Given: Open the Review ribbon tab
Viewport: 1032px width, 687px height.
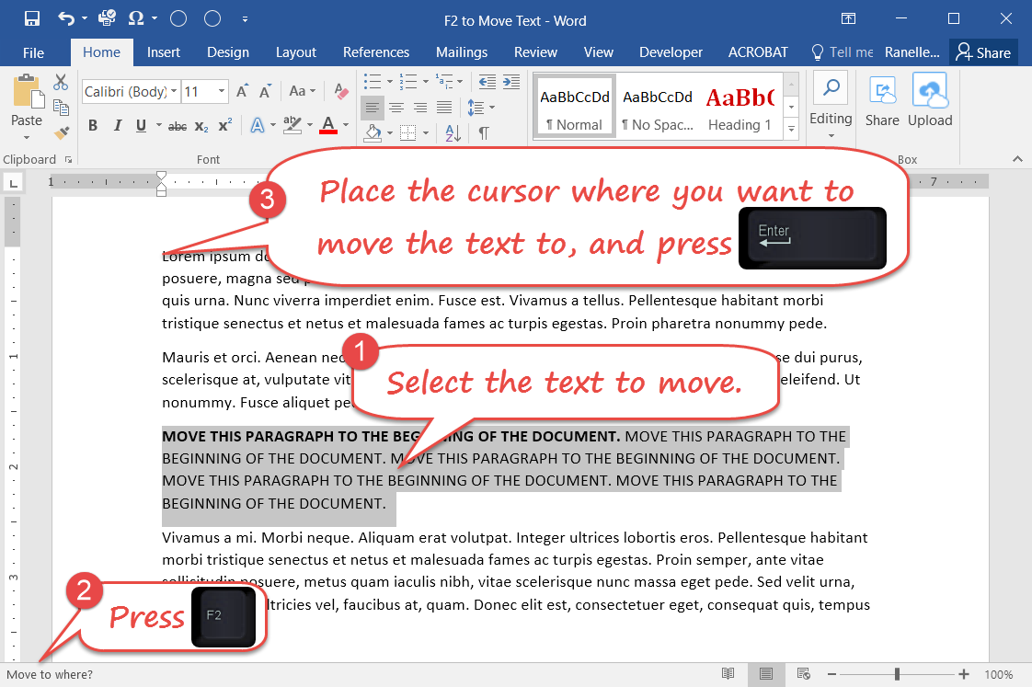Looking at the screenshot, I should [x=535, y=52].
